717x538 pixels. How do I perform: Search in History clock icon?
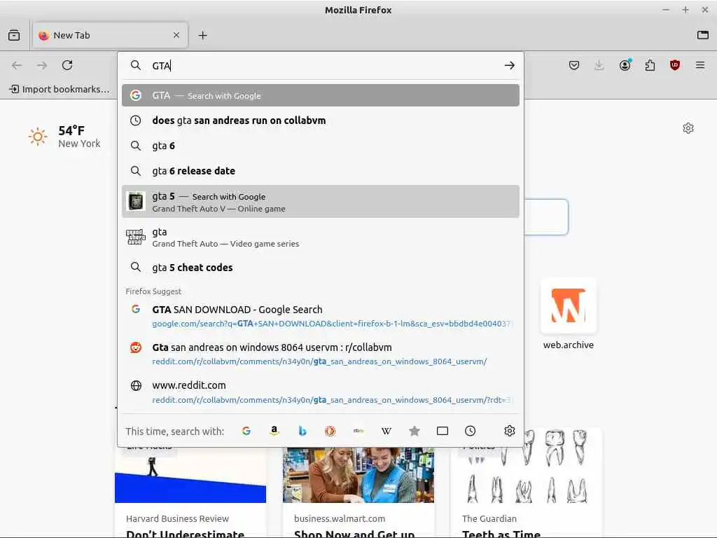[470, 431]
